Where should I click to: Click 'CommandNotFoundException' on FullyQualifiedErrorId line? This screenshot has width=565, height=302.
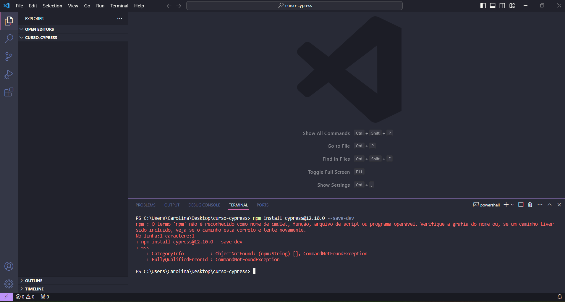click(x=247, y=259)
